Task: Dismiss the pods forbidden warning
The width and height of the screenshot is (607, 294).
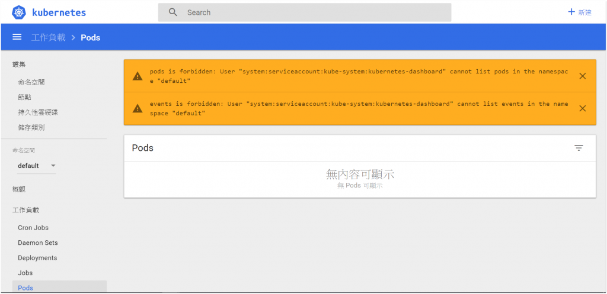Action: (582, 76)
